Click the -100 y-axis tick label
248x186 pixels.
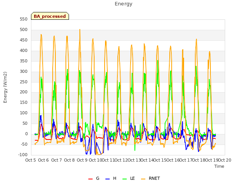pos(23,155)
